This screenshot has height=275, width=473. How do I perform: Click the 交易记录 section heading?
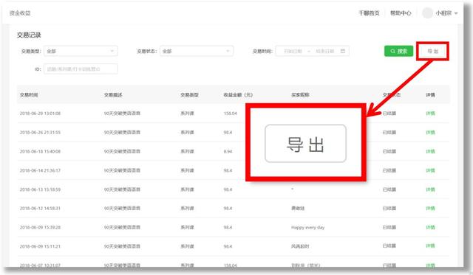29,35
